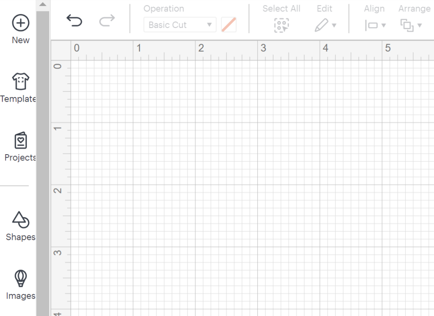Image resolution: width=434 pixels, height=316 pixels.
Task: Click the ruler origin corner box
Action: tap(60, 50)
